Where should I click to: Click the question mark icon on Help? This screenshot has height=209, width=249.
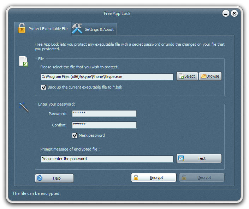[x=40, y=178]
